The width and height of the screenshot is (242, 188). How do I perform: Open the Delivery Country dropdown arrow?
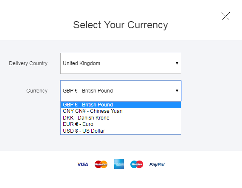[x=177, y=63]
